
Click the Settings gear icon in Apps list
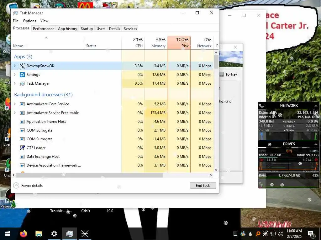[22, 74]
